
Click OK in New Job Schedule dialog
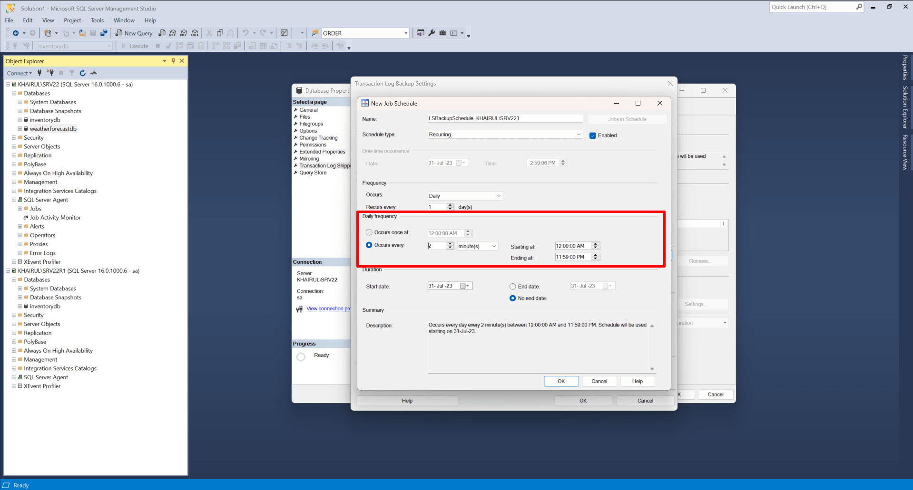[x=561, y=381]
